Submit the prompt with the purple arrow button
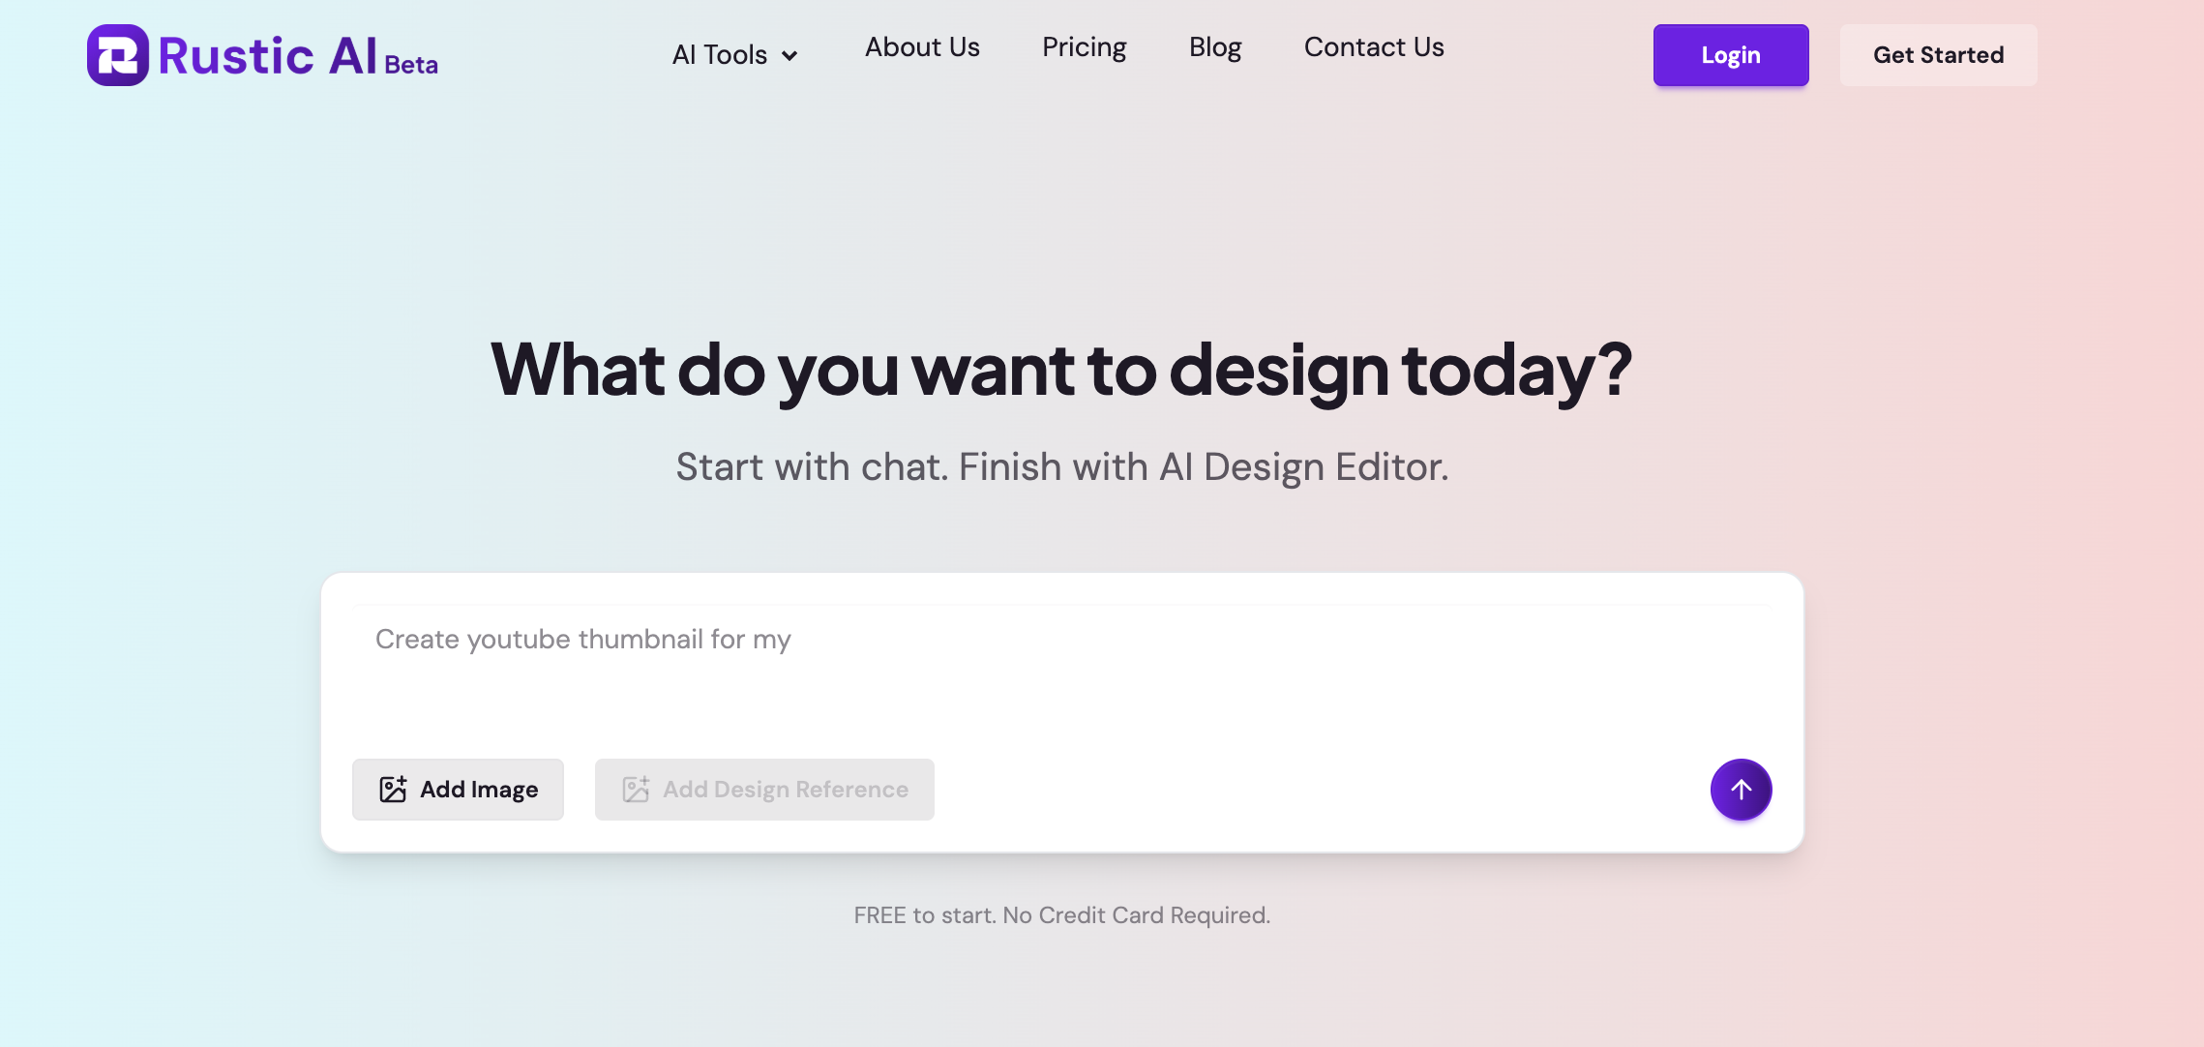The width and height of the screenshot is (2204, 1047). pyautogui.click(x=1741, y=790)
